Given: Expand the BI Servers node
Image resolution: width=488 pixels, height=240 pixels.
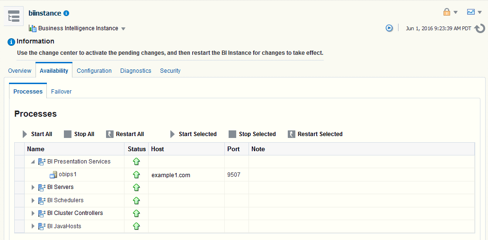Looking at the screenshot, I should tap(33, 187).
